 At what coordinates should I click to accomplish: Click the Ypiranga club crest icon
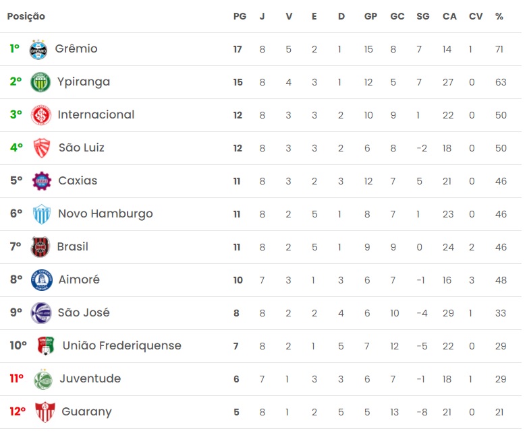click(x=40, y=82)
